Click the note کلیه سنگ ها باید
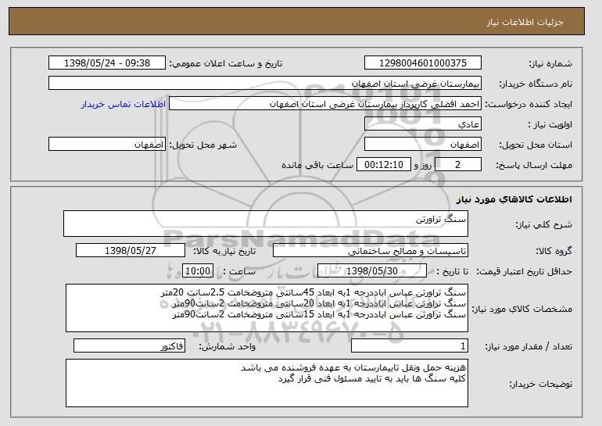This screenshot has height=426, width=602. pos(372,379)
